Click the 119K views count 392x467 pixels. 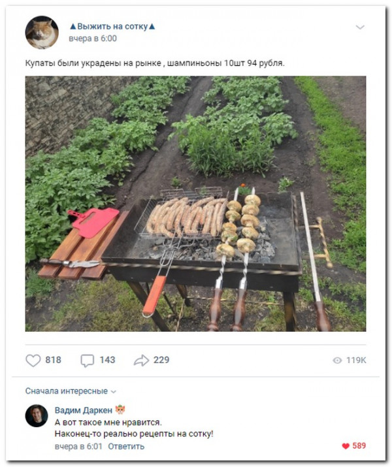[x=356, y=360]
